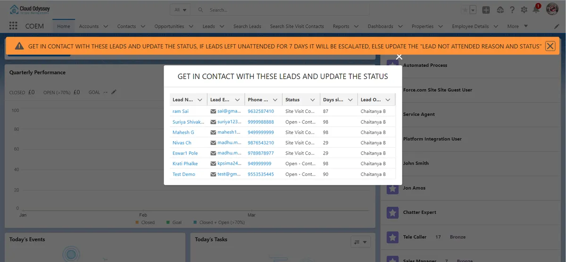This screenshot has width=566, height=262.
Task: Open the Phone column menu
Action: [275, 100]
